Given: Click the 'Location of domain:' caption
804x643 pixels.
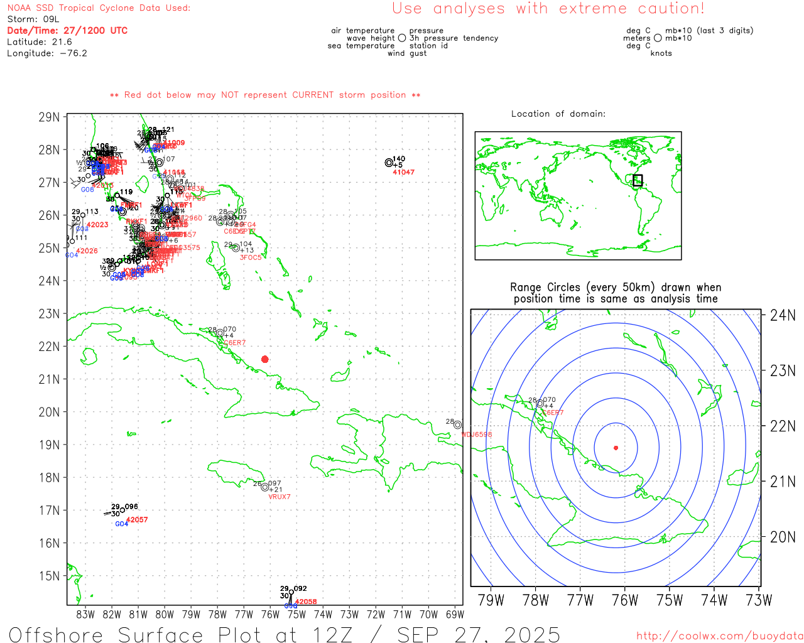Looking at the screenshot, I should (x=558, y=114).
